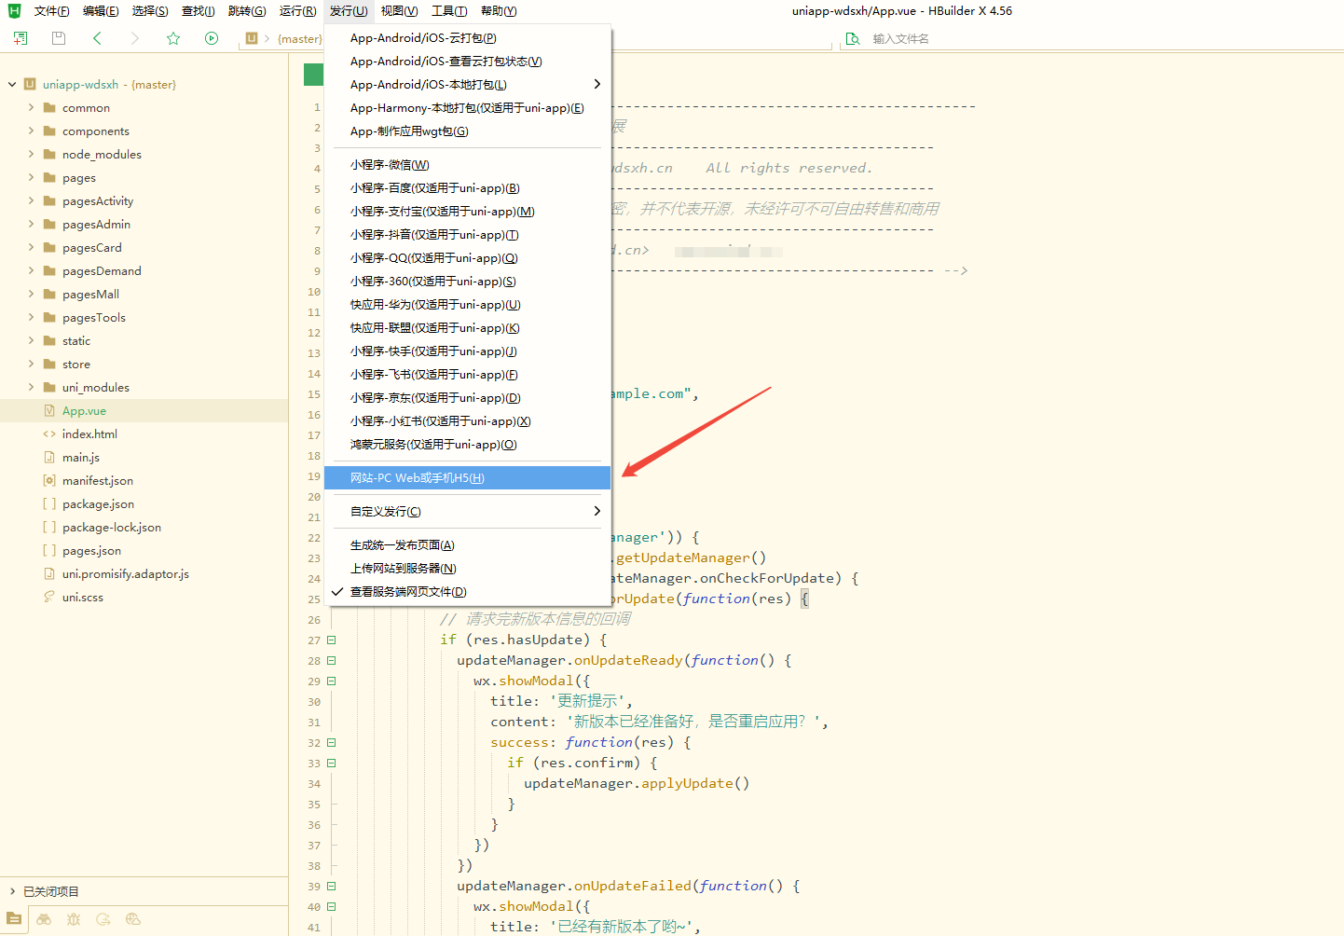Toggle code fold marker on line 28
The height and width of the screenshot is (936, 1344).
331,660
